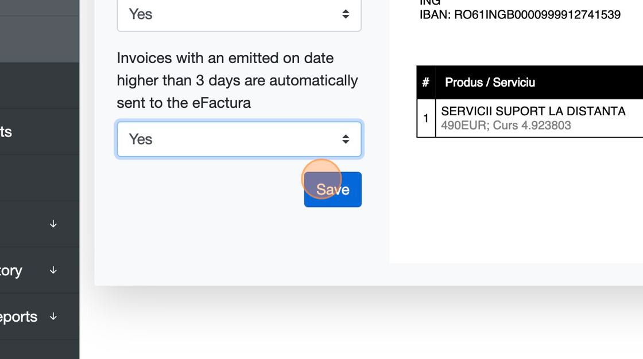Viewport: 643px width, 359px height.
Task: Select the SERVICII SUPORT LA DISTANTA row
Action: [x=533, y=111]
